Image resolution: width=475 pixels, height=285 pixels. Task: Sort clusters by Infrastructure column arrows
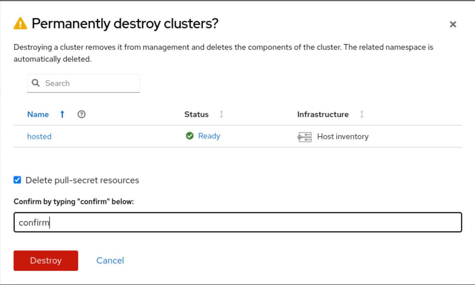362,114
